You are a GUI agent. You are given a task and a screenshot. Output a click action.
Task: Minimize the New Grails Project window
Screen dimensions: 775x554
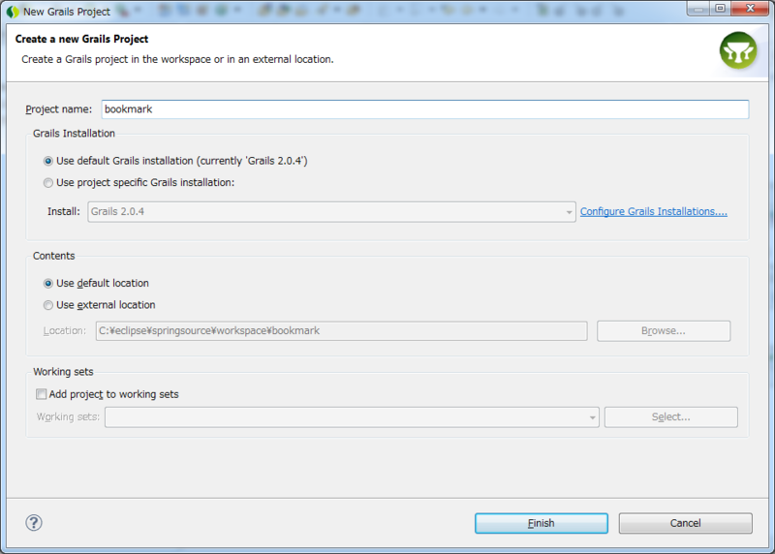click(x=698, y=8)
